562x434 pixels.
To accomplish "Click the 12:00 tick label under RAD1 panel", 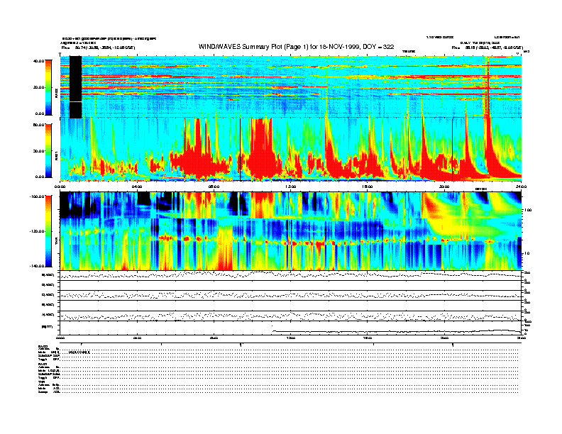I will (x=291, y=187).
